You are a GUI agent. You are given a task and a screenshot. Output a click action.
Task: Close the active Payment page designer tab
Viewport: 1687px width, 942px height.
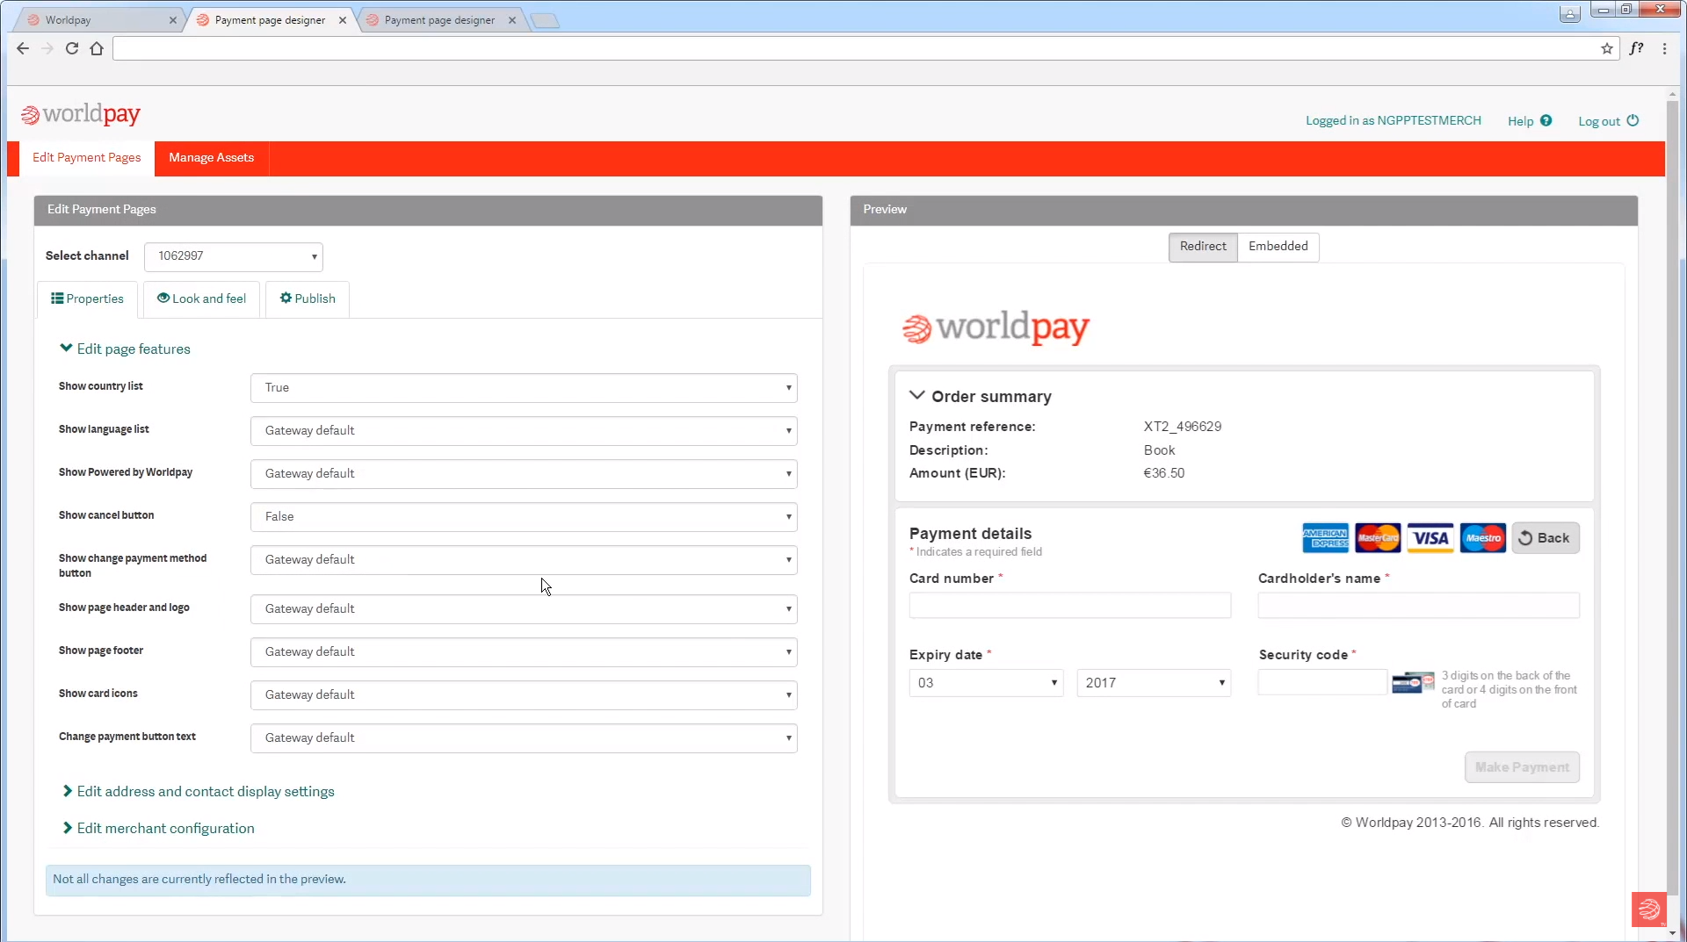pyautogui.click(x=343, y=20)
